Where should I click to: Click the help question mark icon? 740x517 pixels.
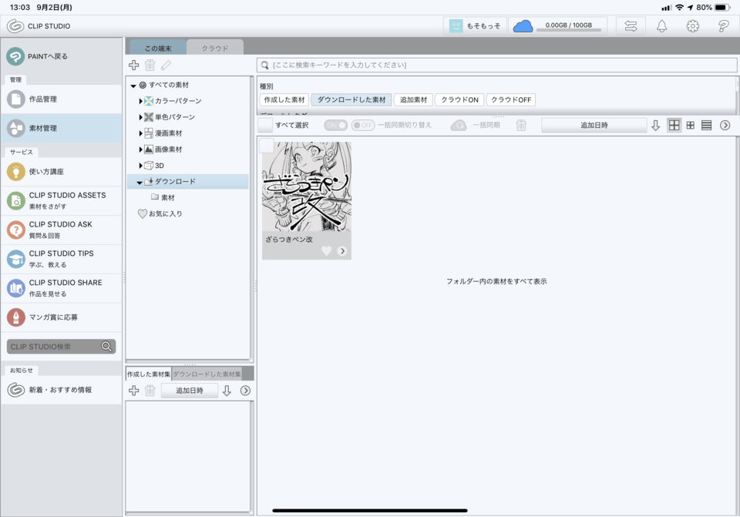click(723, 26)
